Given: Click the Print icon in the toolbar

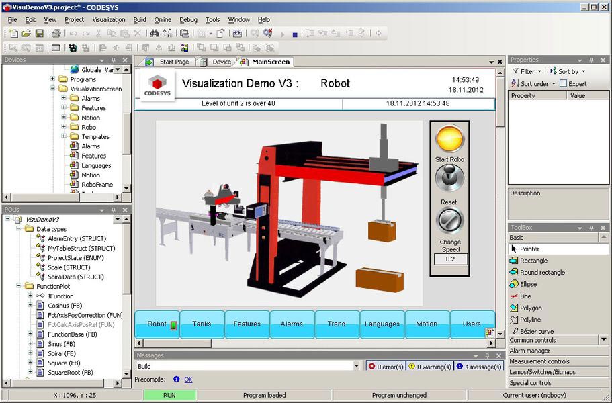Looking at the screenshot, I should 56,34.
